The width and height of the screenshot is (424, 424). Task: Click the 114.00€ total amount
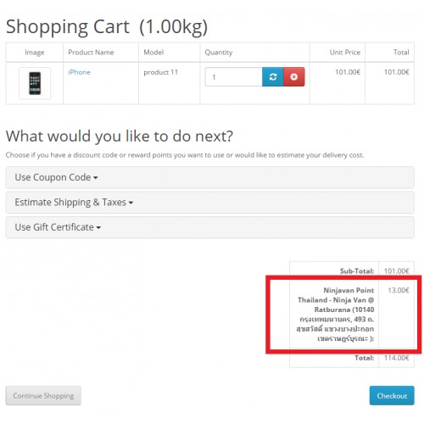[396, 358]
